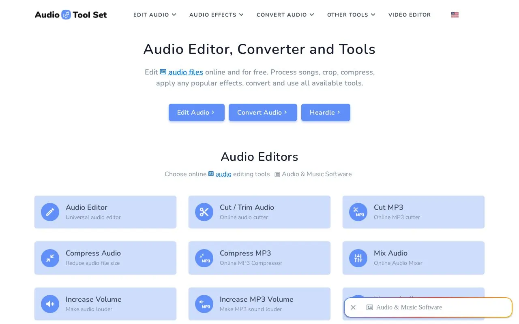Open the Compress MP3 card title
This screenshot has width=519, height=324.
[x=245, y=253]
